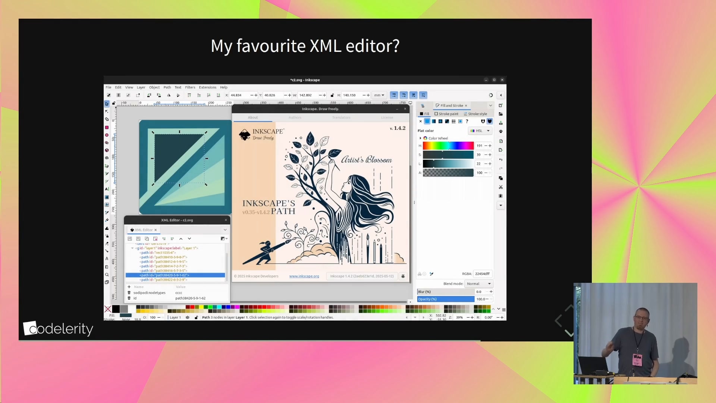Select the Spiral tool
This screenshot has height=403, width=716.
(x=107, y=158)
